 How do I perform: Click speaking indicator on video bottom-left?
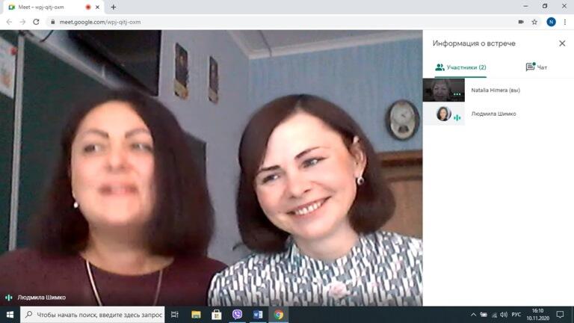click(9, 298)
